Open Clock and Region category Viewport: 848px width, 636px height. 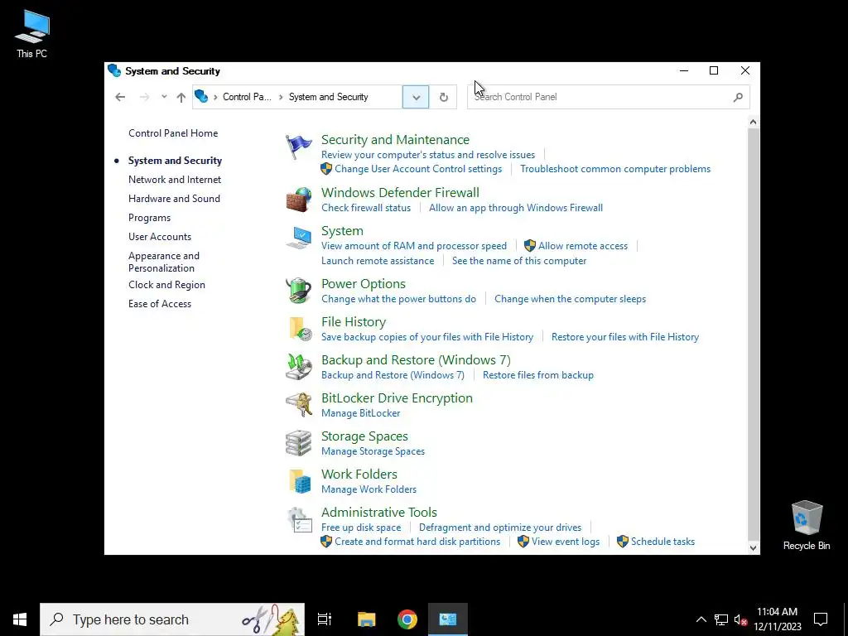(x=166, y=285)
